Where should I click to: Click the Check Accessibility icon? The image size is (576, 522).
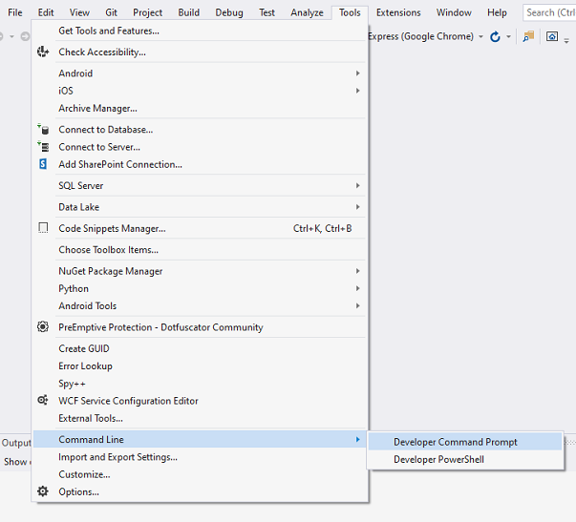43,52
